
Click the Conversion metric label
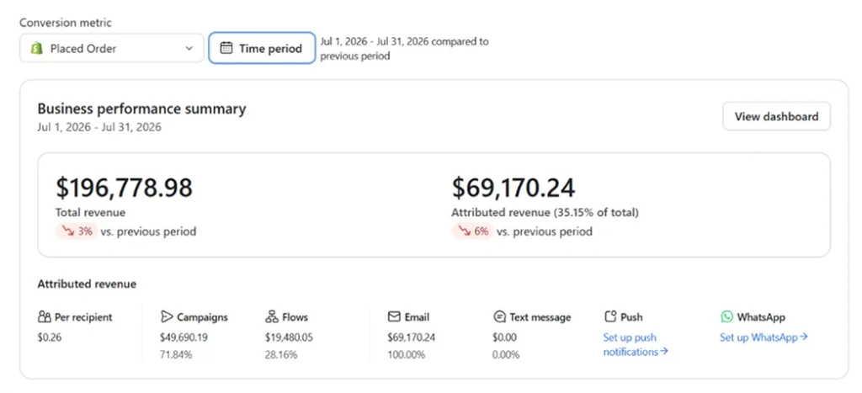pyautogui.click(x=66, y=23)
